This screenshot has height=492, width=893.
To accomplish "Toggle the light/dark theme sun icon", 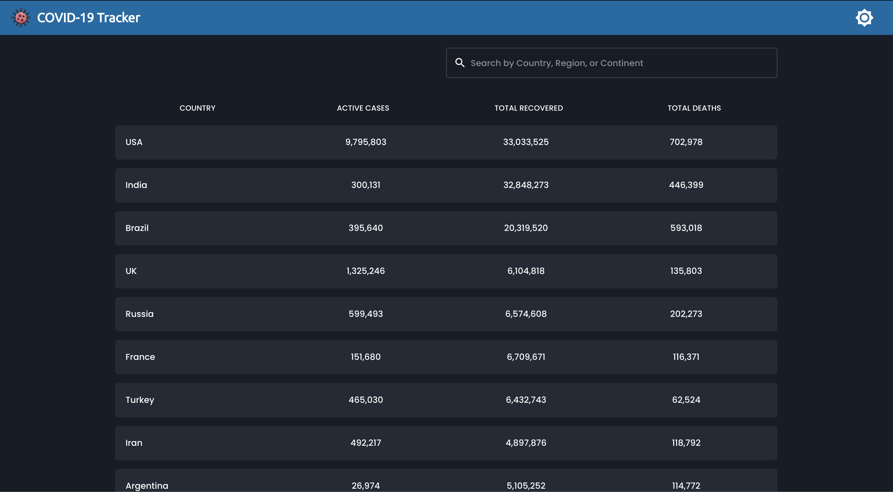I will pyautogui.click(x=864, y=18).
